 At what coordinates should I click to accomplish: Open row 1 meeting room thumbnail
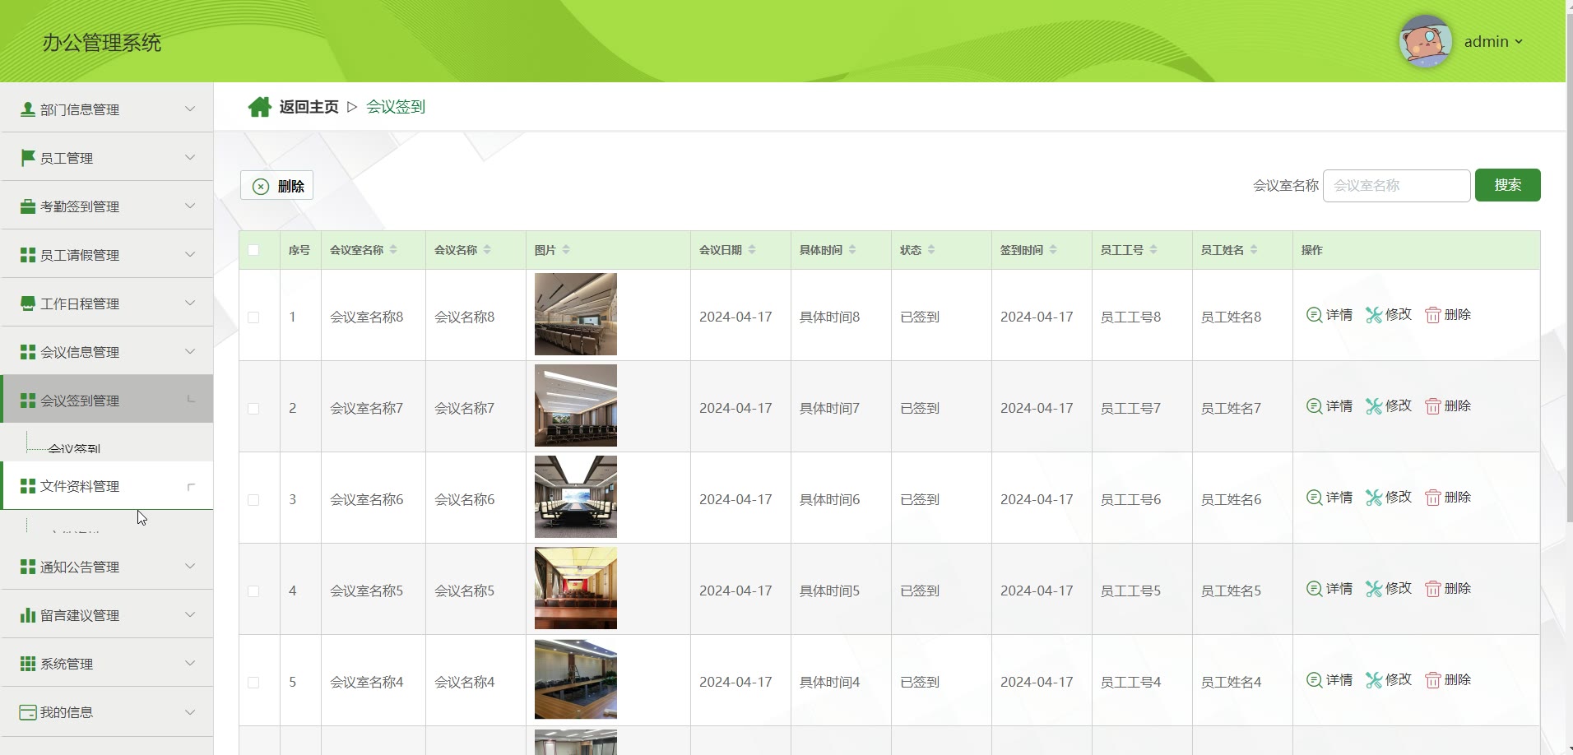[576, 314]
